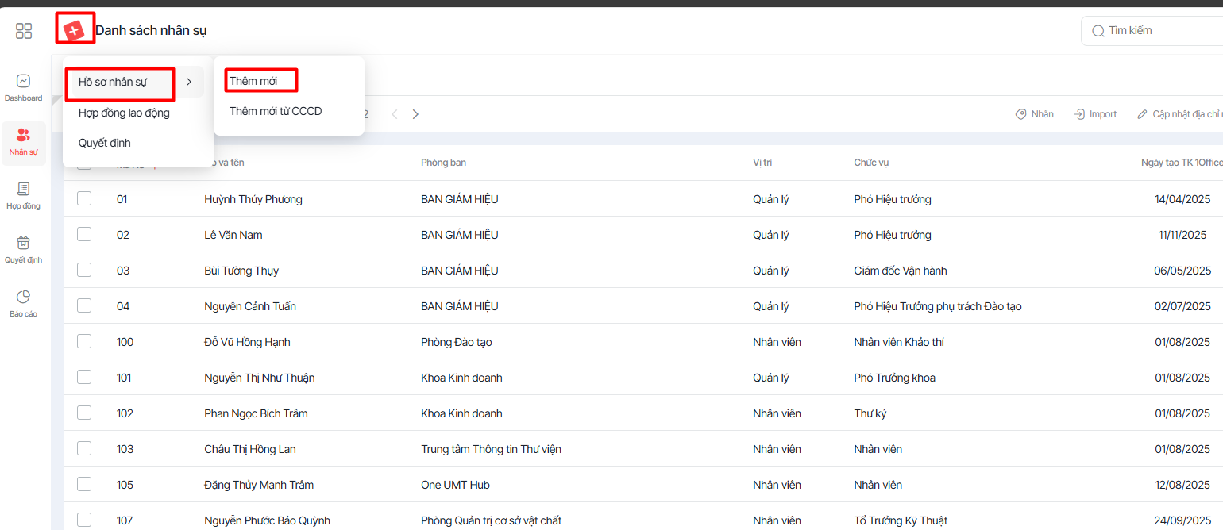Click the red plus add button
This screenshot has width=1223, height=530.
click(x=74, y=30)
